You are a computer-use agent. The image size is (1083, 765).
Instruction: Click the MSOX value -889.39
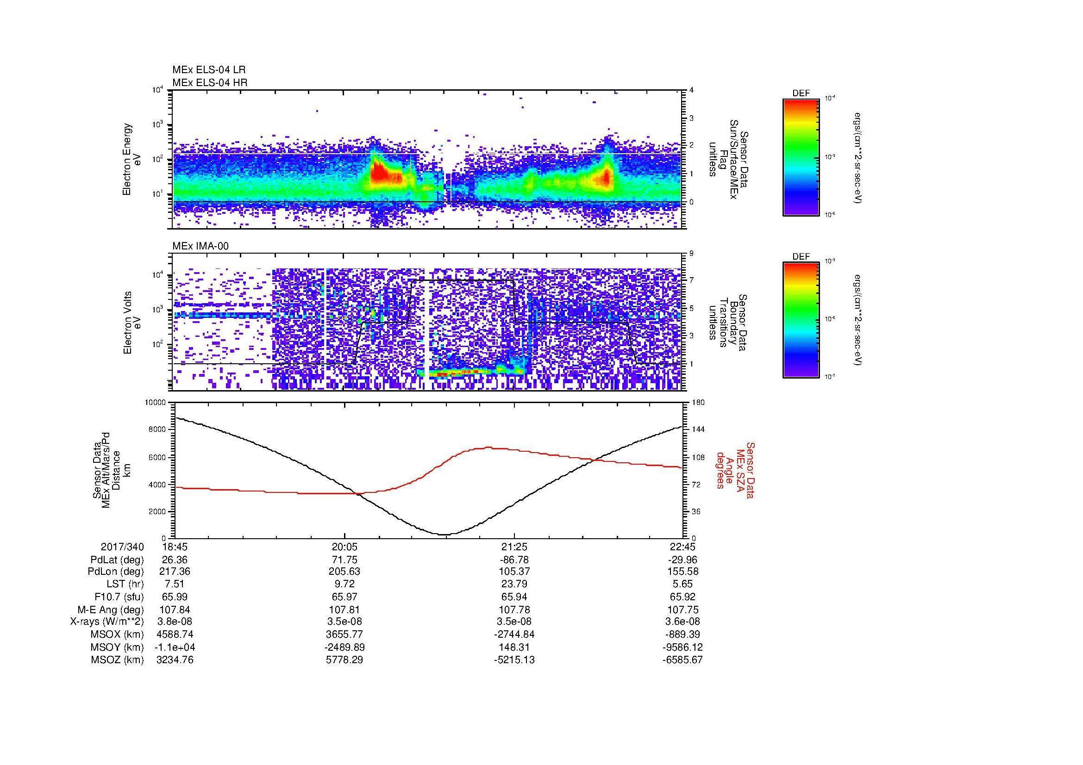point(683,634)
